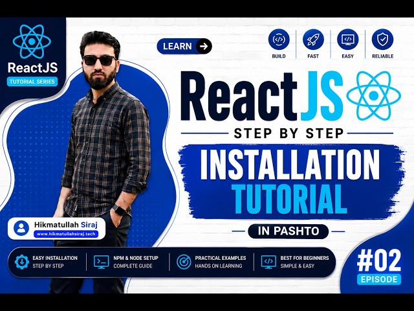Click the Reliable shield checkmark icon

coord(382,40)
